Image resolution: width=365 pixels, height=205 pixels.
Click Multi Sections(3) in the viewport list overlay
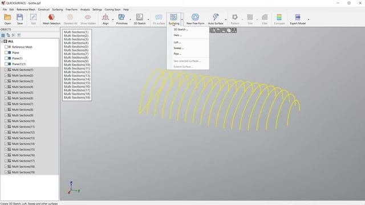(76, 39)
